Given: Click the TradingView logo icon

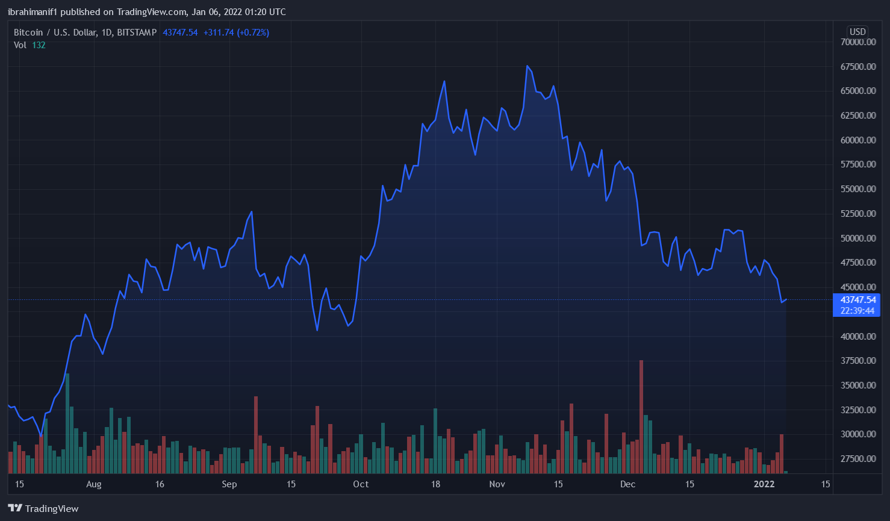Looking at the screenshot, I should (x=15, y=508).
